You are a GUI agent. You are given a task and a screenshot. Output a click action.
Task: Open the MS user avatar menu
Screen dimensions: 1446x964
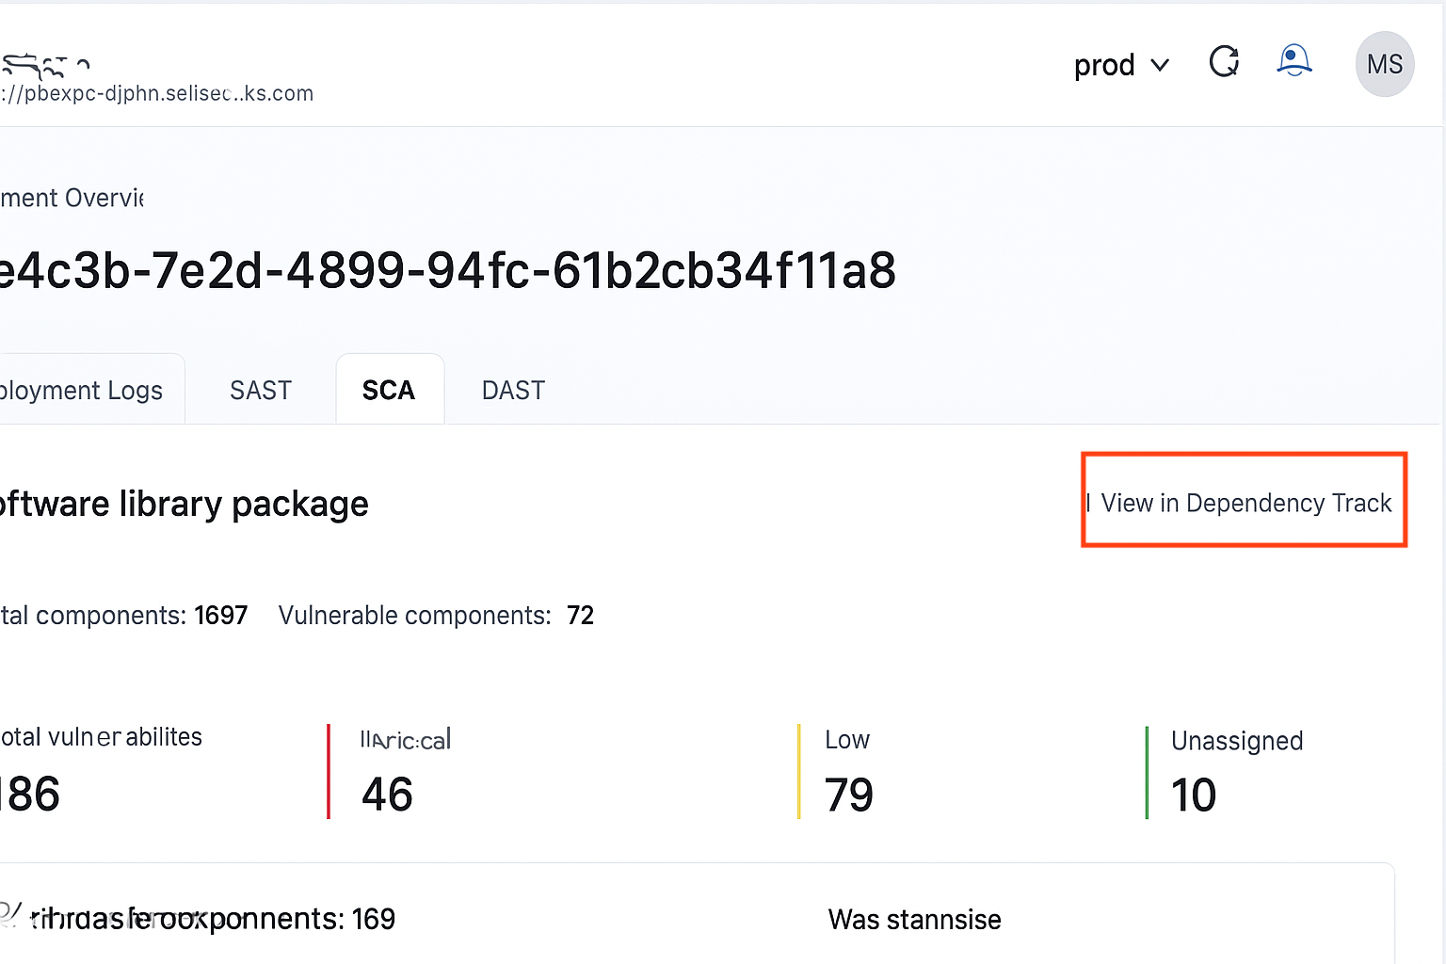[x=1384, y=64]
